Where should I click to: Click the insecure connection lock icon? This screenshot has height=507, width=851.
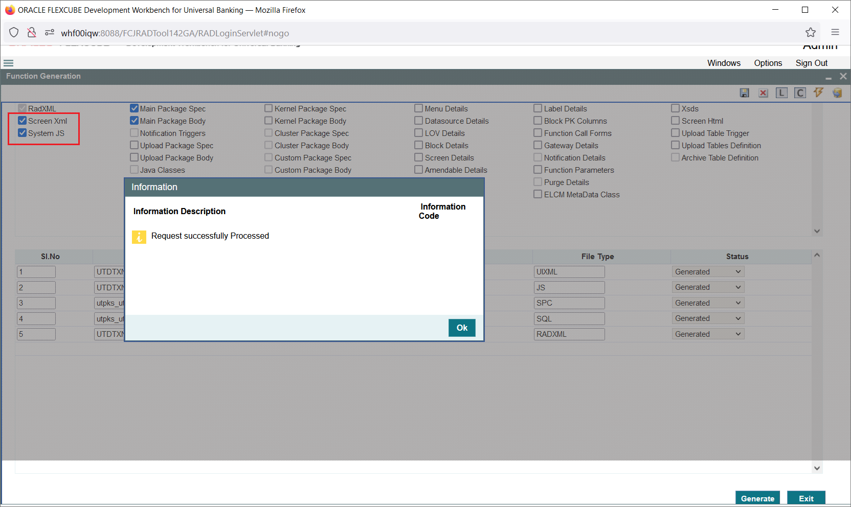point(32,33)
